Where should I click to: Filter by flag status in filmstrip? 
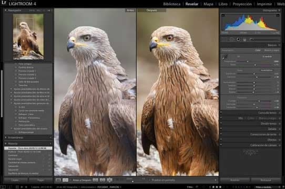coord(197,187)
